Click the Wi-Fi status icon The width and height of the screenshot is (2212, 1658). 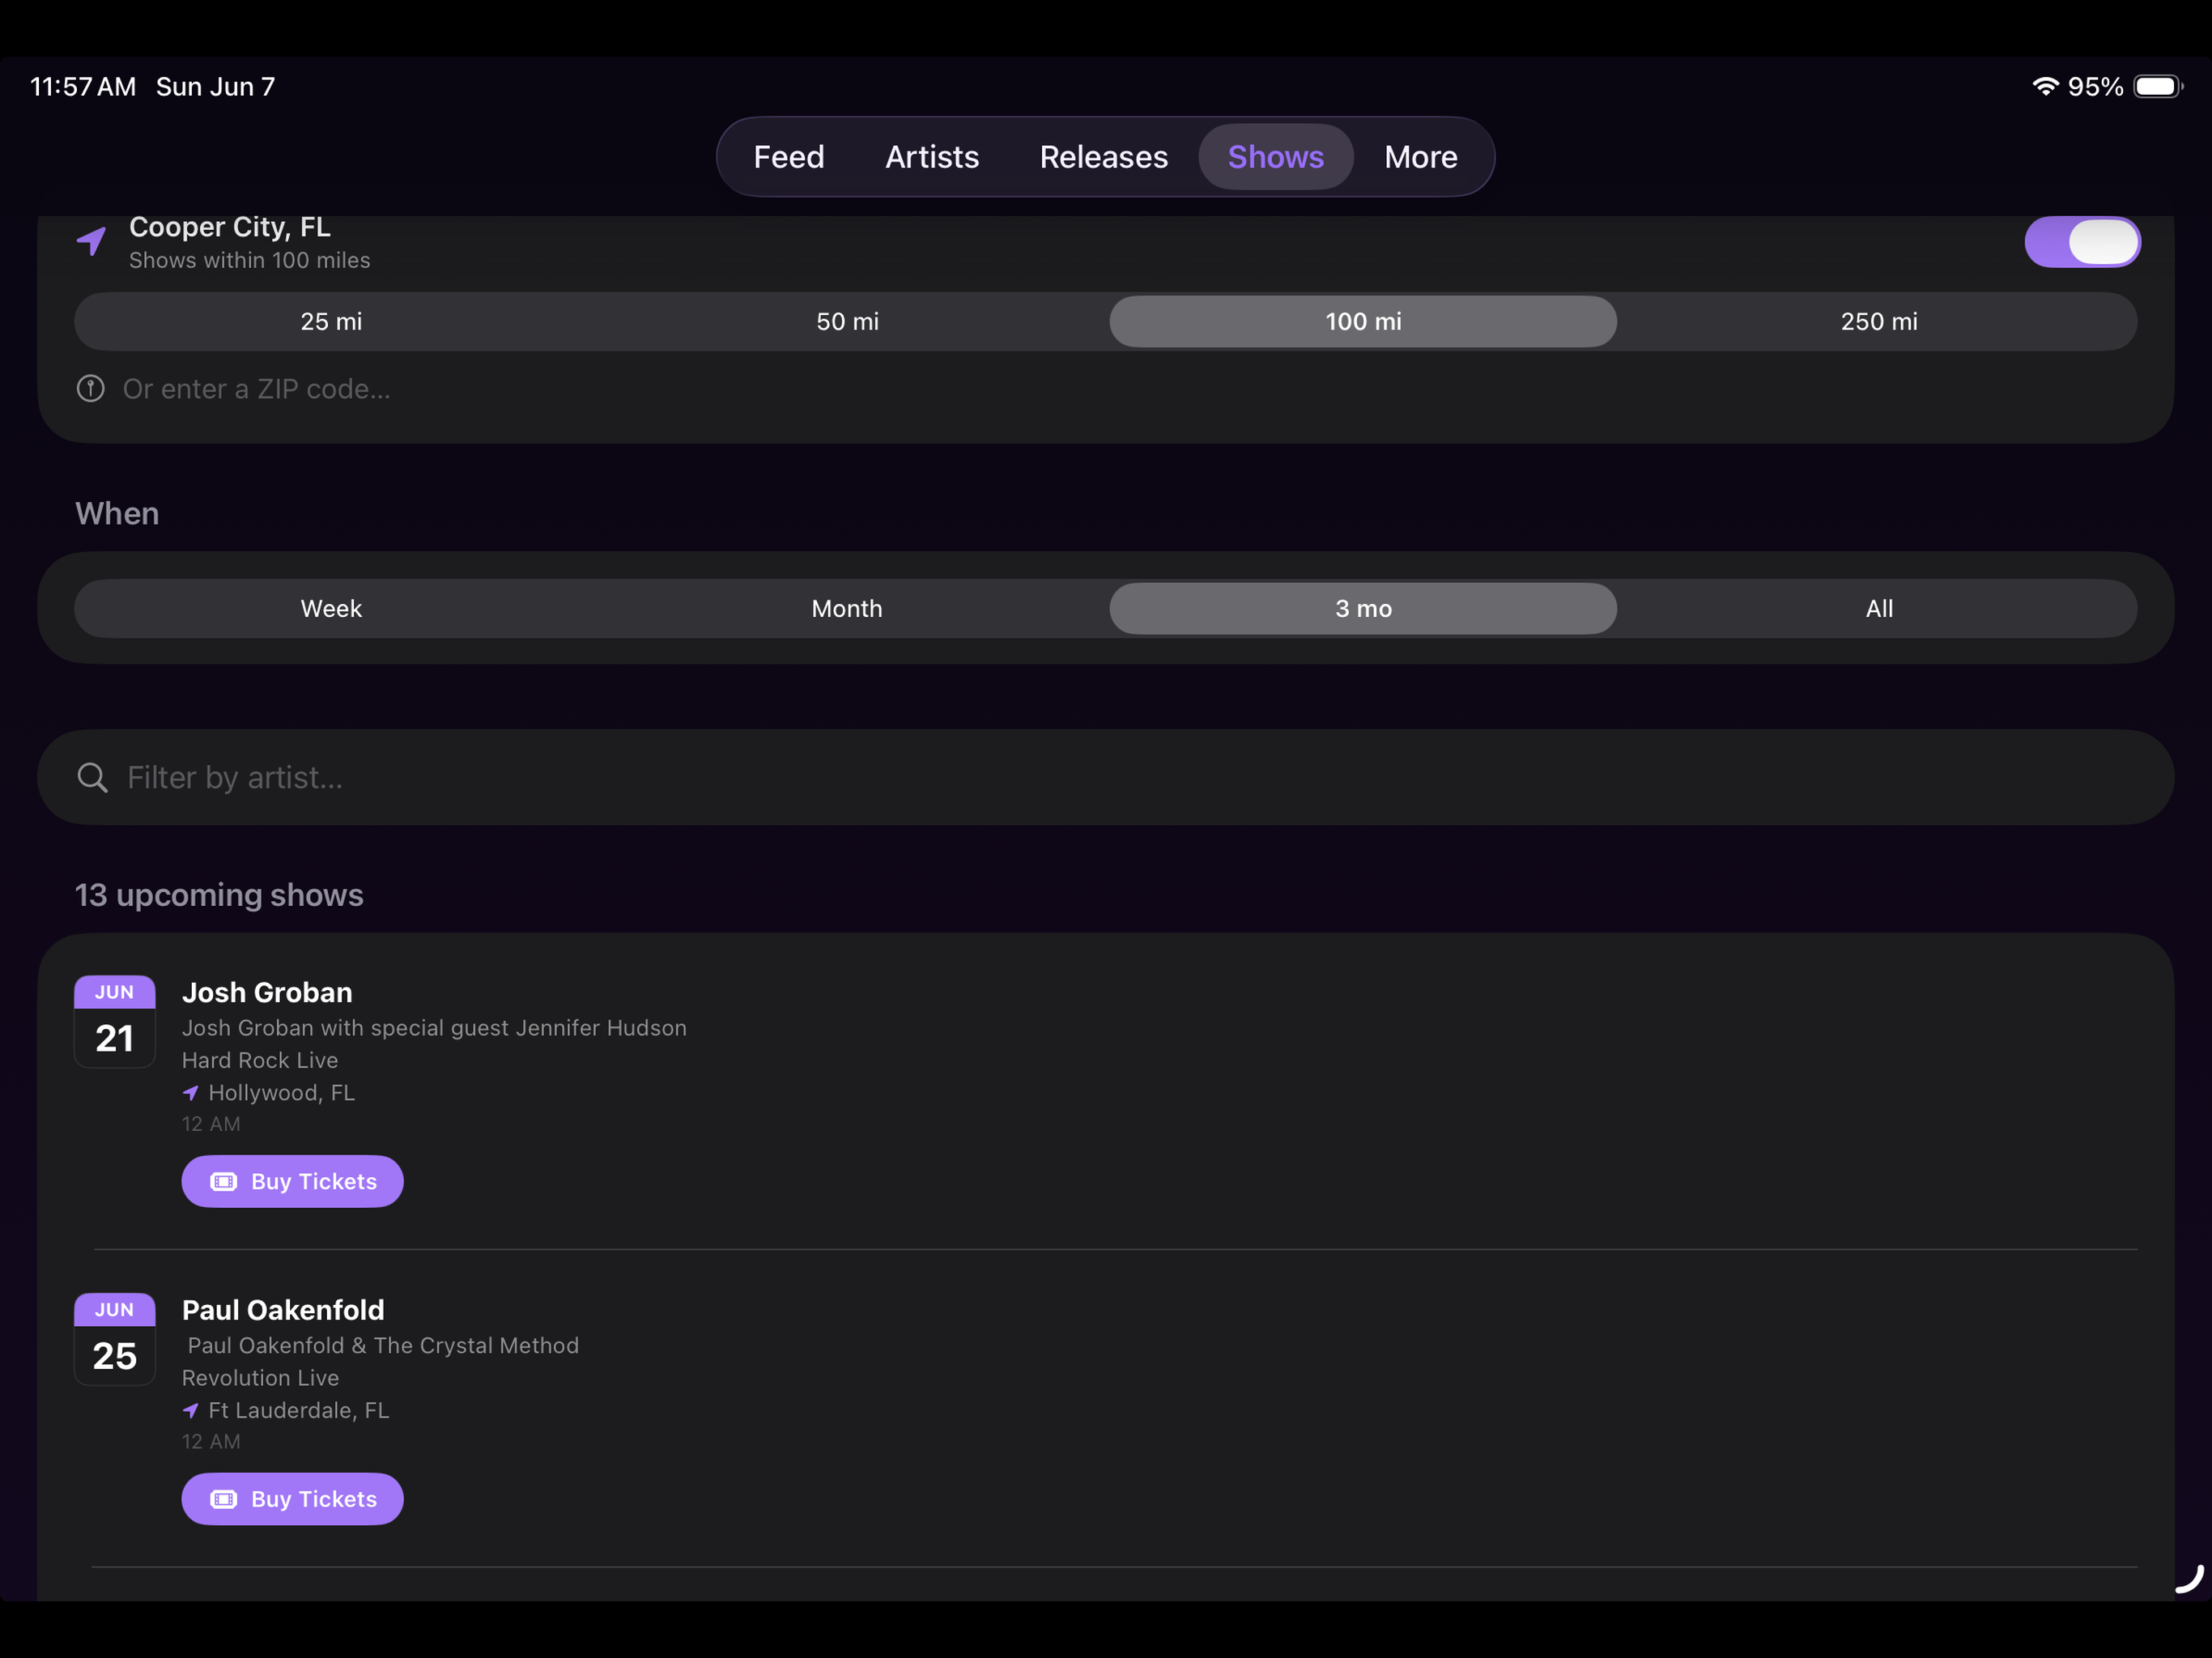[2045, 86]
